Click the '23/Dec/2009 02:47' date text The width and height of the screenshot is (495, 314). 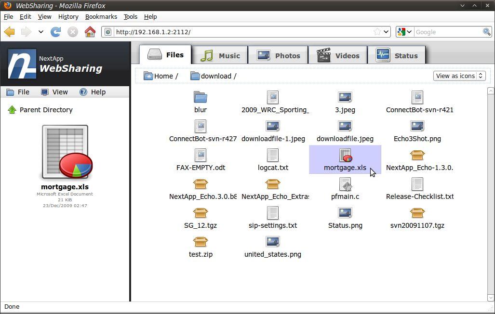[65, 206]
